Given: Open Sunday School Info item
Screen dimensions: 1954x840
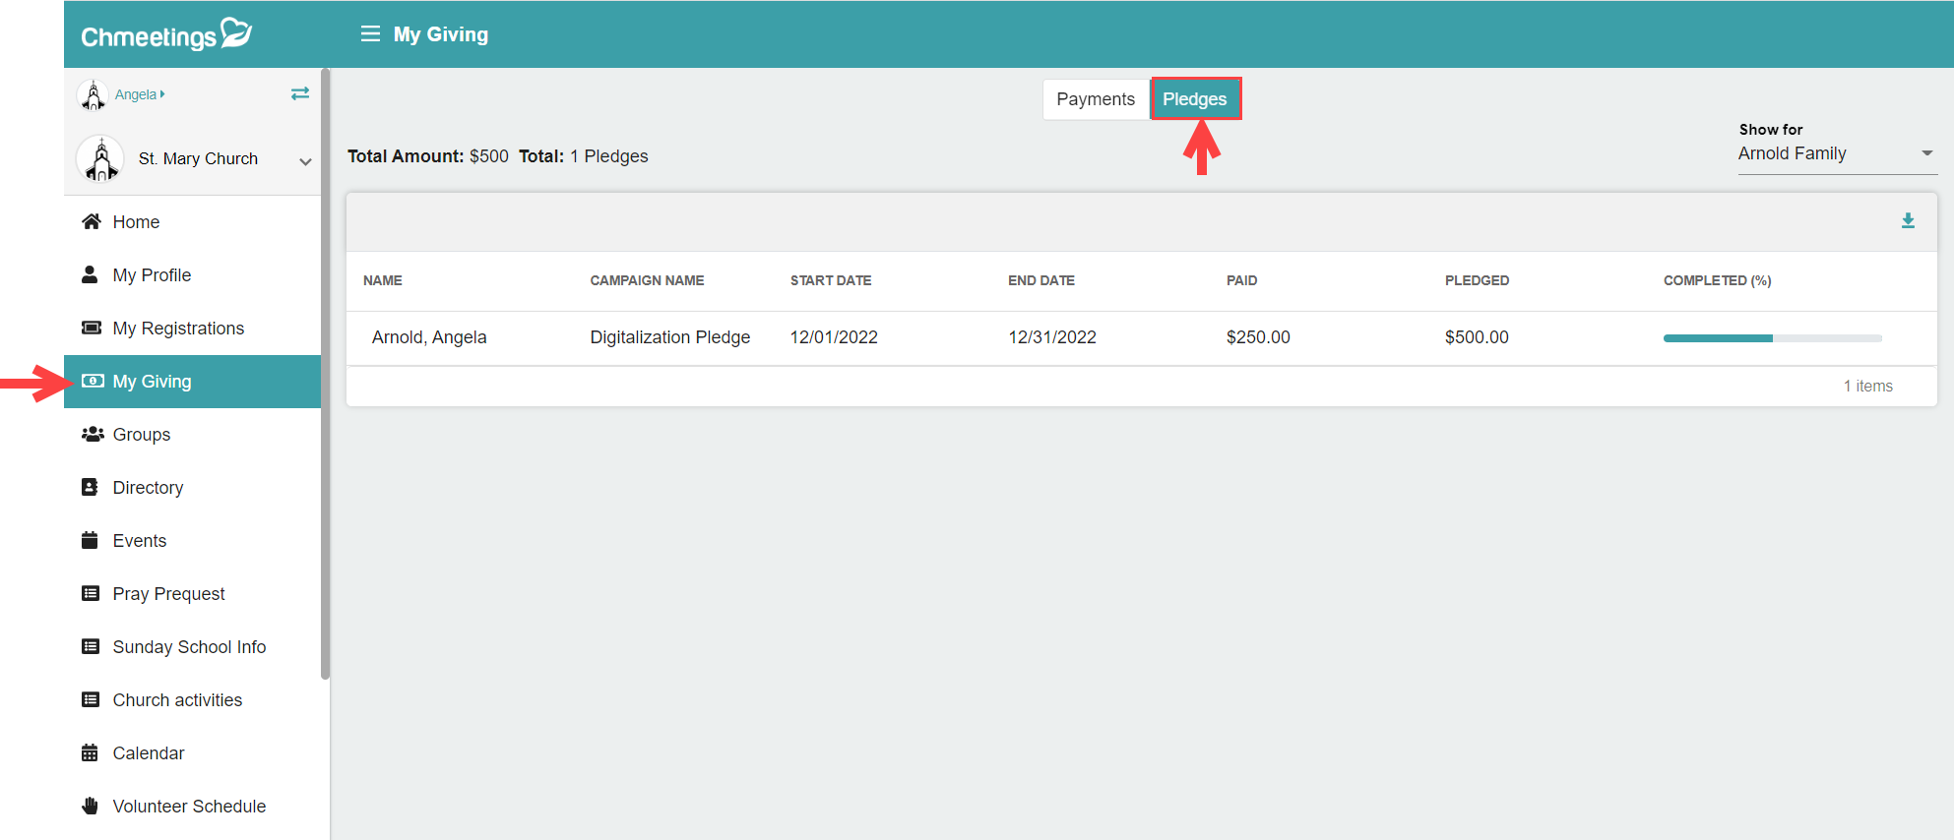Looking at the screenshot, I should pyautogui.click(x=192, y=647).
